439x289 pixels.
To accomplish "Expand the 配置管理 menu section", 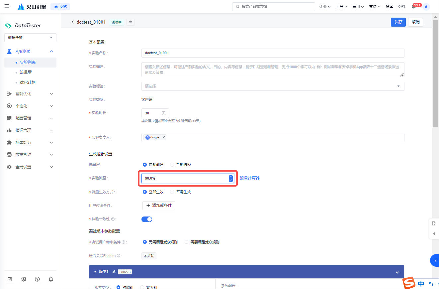I will 51,118.
